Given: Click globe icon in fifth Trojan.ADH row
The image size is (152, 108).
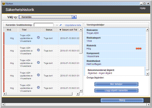Looking at the screenshot, I should tap(38, 87).
